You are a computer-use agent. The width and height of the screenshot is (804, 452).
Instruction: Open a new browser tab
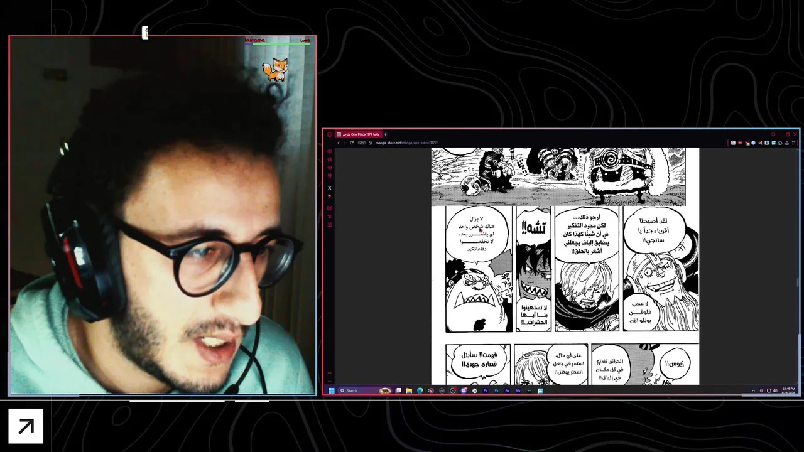click(x=385, y=134)
